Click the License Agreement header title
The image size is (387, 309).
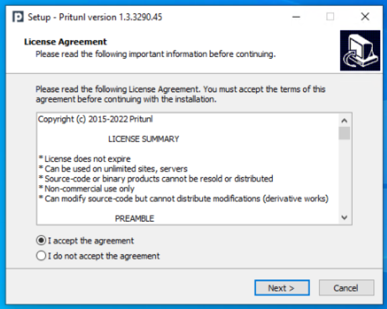pyautogui.click(x=65, y=42)
